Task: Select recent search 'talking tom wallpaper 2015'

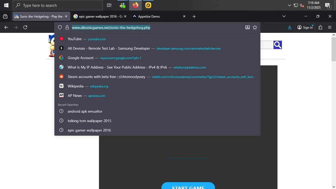Action: (157, 121)
